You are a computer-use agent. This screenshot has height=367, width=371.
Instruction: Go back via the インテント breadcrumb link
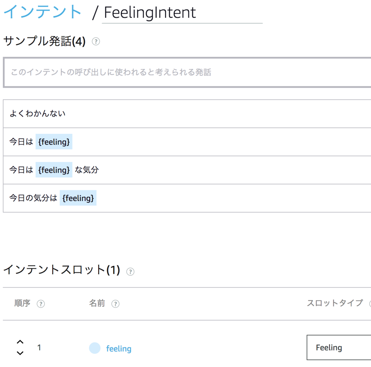41,12
